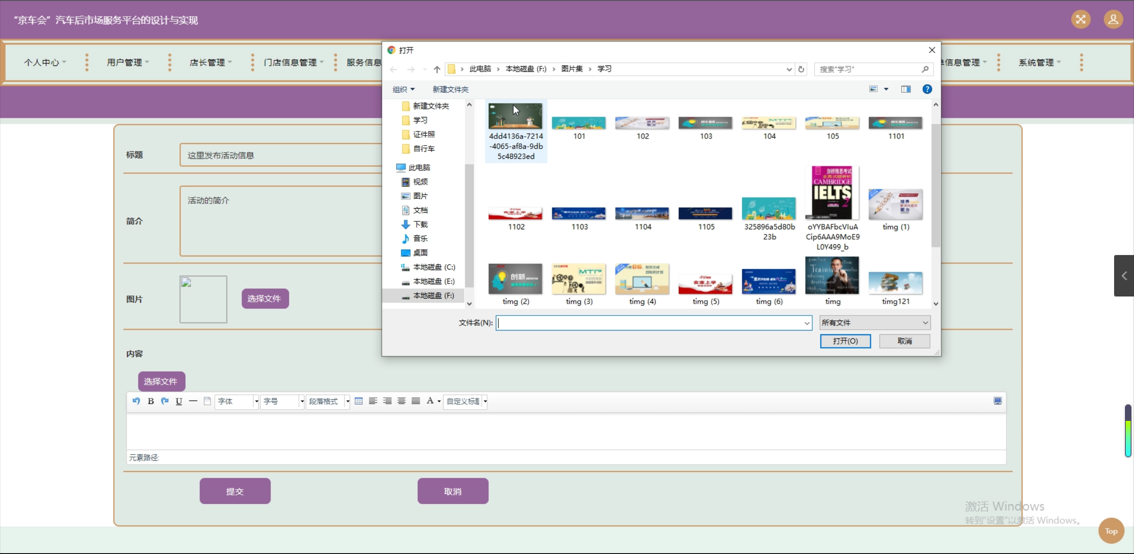This screenshot has height=554, width=1134.
Task: Open the 组织 dropdown menu
Action: [x=403, y=90]
